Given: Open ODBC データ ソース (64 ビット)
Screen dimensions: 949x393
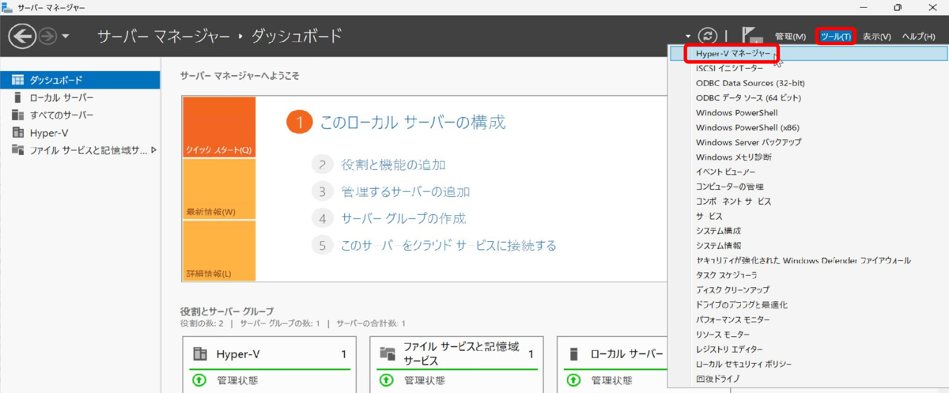Looking at the screenshot, I should (x=808, y=98).
